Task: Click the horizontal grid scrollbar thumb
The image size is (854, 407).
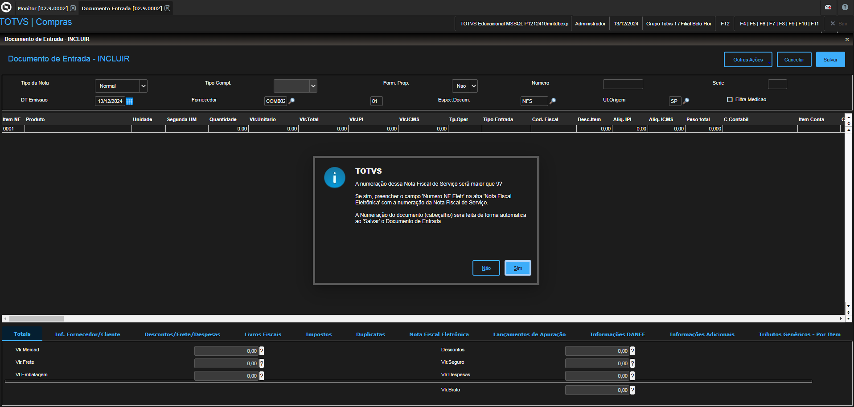Action: pos(37,318)
